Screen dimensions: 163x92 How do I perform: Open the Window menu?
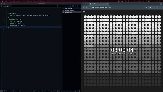click(42, 1)
